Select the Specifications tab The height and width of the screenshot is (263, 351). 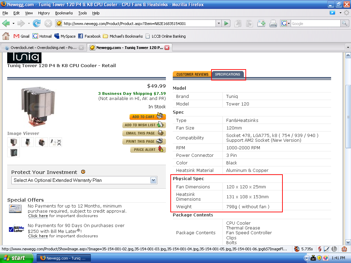point(228,74)
